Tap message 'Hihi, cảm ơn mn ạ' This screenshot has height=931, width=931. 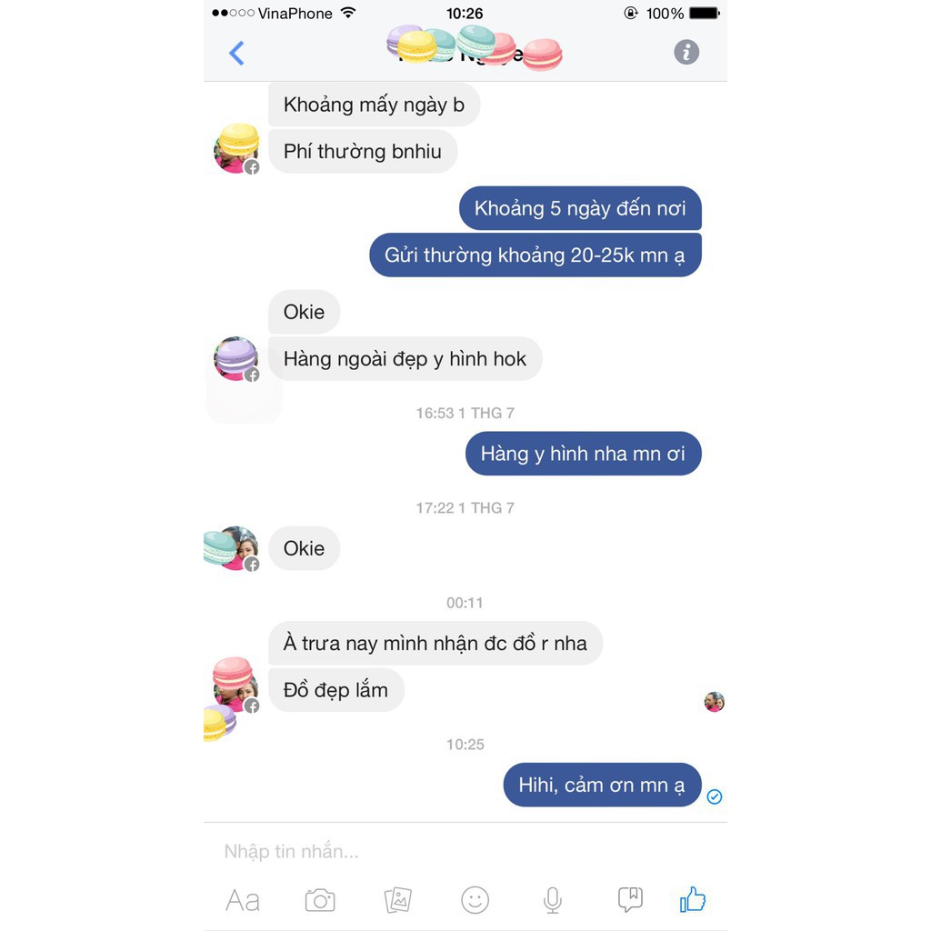602,785
